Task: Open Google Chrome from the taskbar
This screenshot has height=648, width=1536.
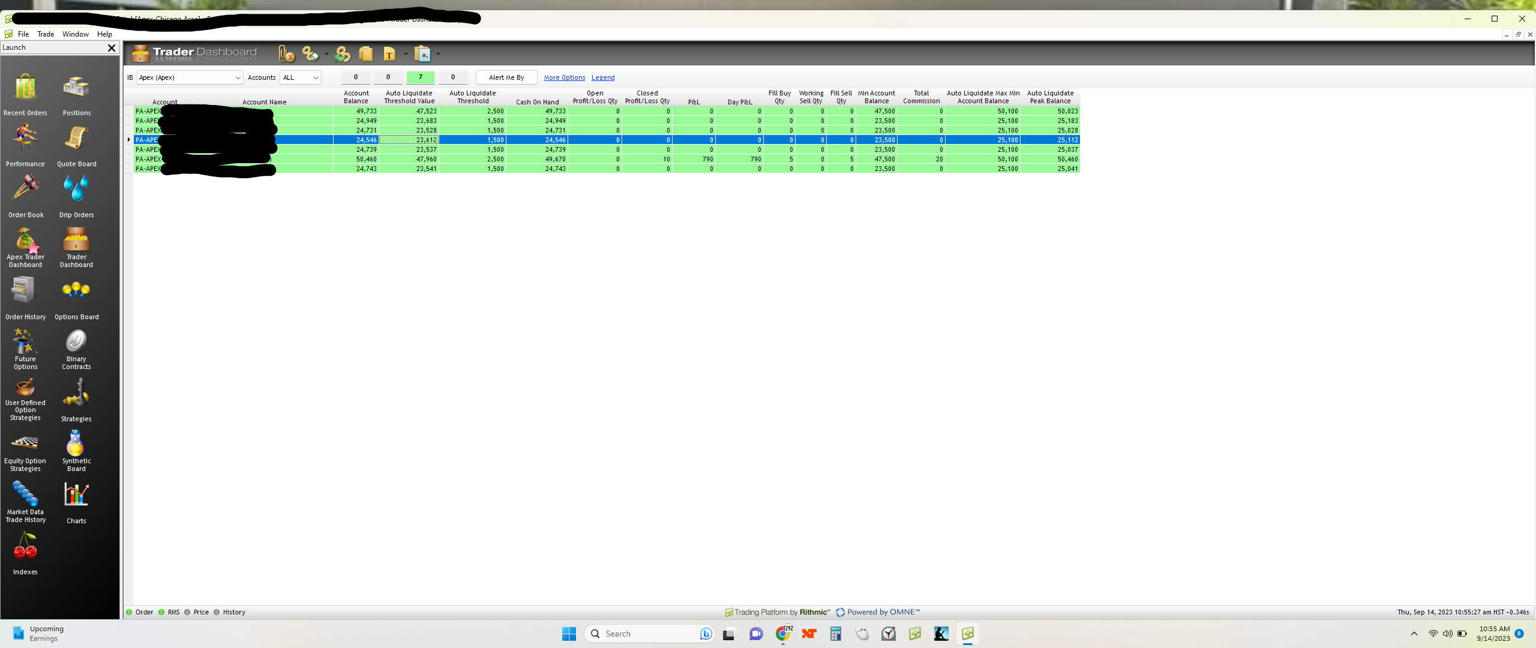Action: coord(783,634)
